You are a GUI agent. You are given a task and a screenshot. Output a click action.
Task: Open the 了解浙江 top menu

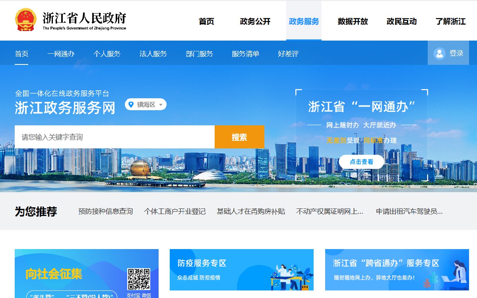coord(450,21)
